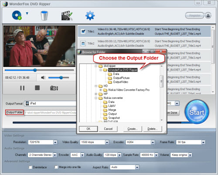Expand the Nokia Video Converter Factory Pro node

pyautogui.click(x=101, y=90)
